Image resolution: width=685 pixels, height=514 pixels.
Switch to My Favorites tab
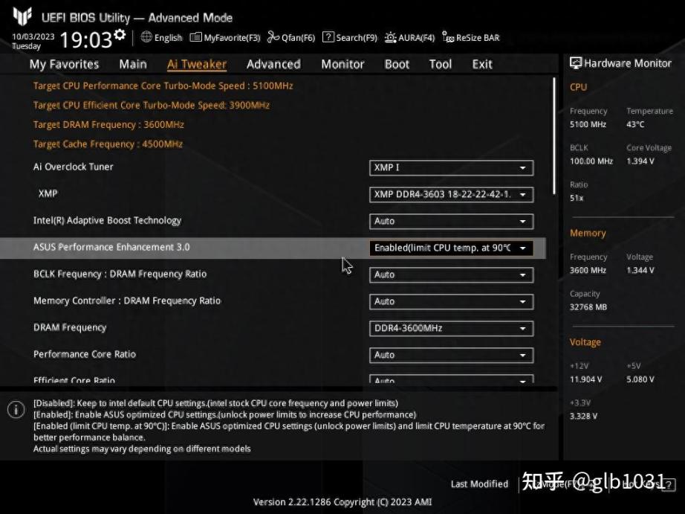pos(64,64)
